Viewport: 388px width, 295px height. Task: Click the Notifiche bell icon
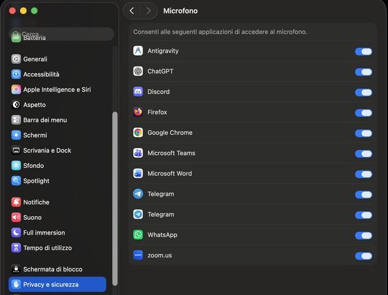pos(16,202)
